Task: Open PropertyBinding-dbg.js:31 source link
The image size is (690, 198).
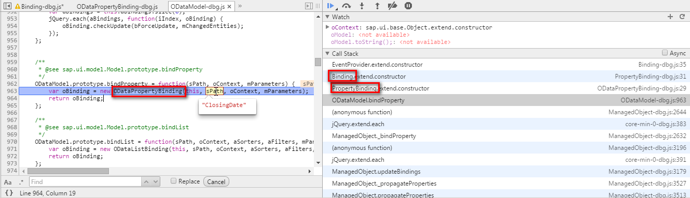Action: coord(651,77)
